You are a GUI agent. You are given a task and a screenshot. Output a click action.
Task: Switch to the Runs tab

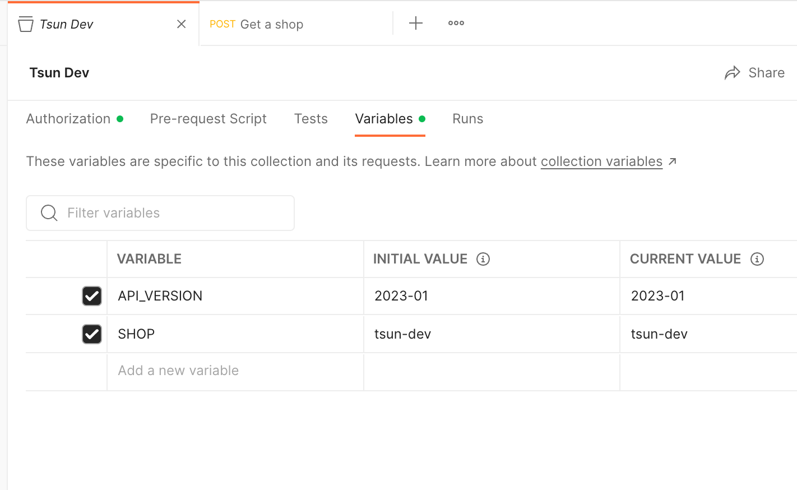pyautogui.click(x=468, y=119)
